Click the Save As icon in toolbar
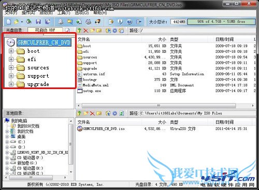This screenshot has width=259, height=190. click(x=48, y=22)
